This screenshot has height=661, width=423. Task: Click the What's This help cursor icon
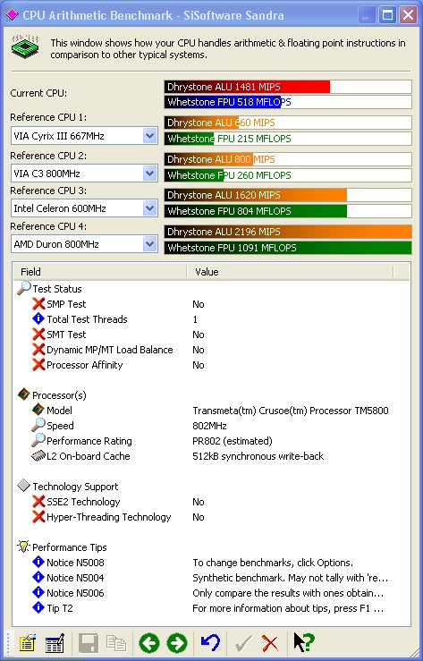[304, 643]
